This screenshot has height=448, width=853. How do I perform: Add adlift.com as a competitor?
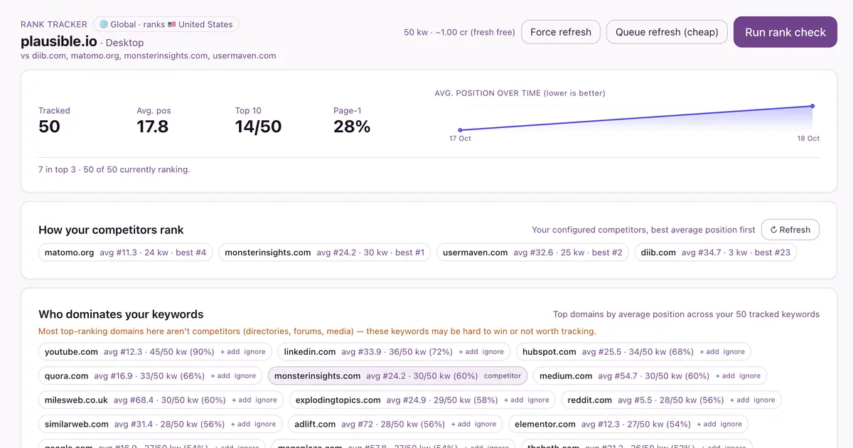(x=461, y=425)
